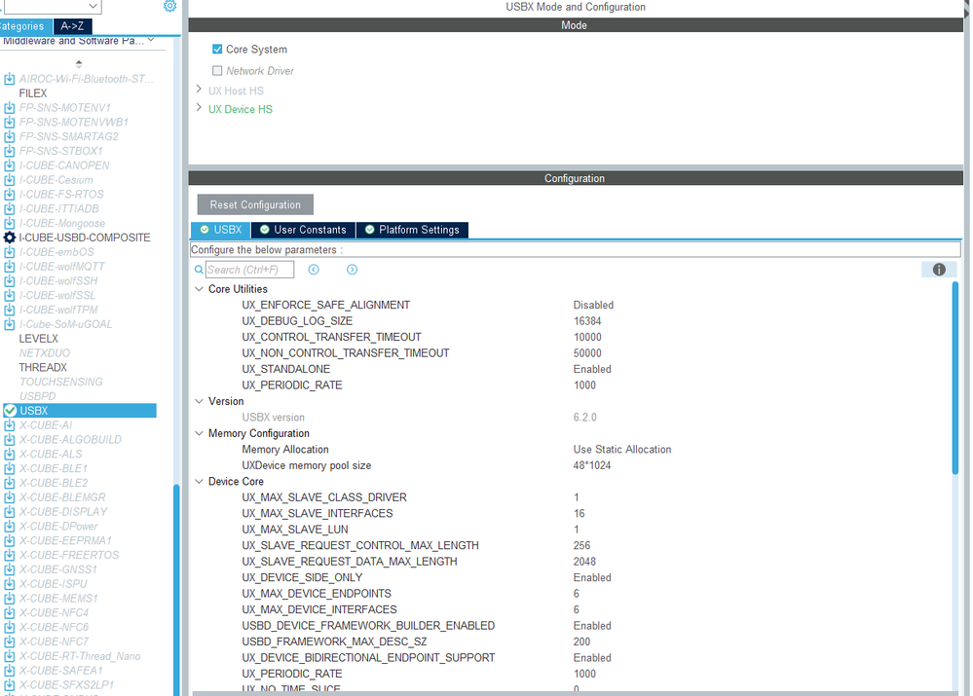Uncheck the Core System checkbox
The width and height of the screenshot is (973, 696).
click(x=217, y=49)
